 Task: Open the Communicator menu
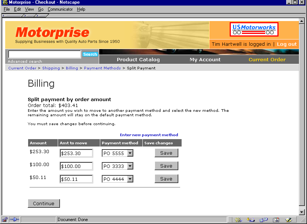(60, 9)
